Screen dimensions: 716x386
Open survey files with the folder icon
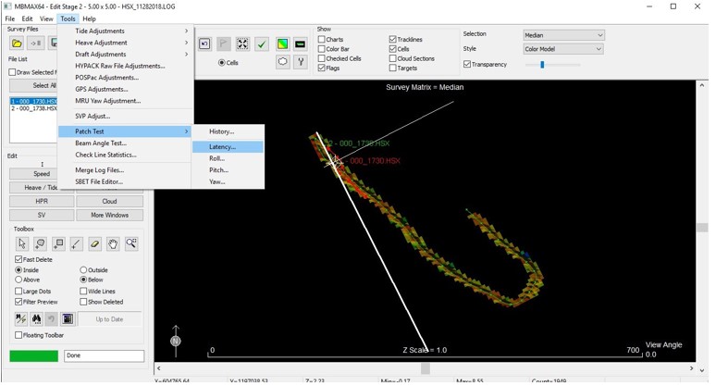tap(17, 44)
